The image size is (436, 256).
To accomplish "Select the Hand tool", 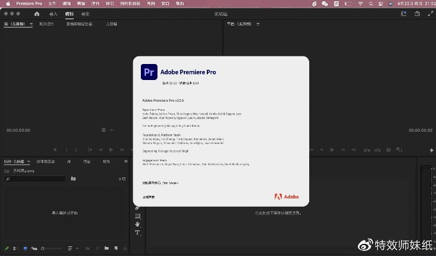I will pyautogui.click(x=137, y=224).
